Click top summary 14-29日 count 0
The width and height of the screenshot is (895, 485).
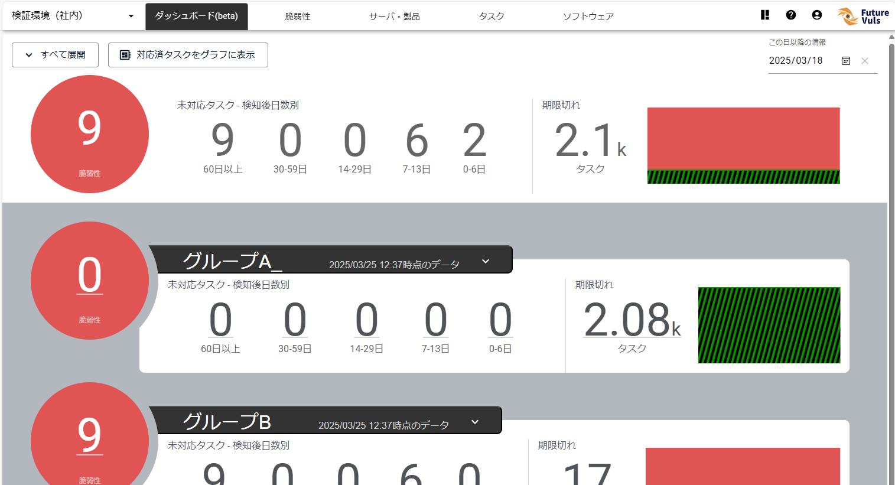(x=354, y=141)
